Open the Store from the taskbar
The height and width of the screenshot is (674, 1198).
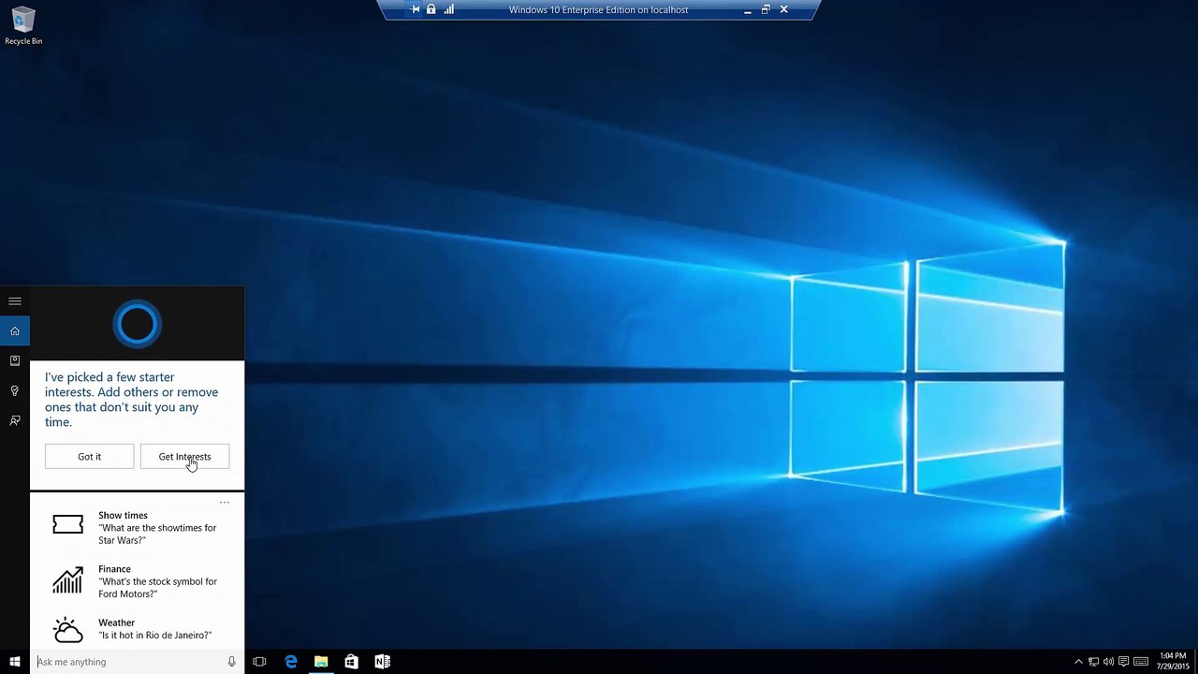coord(351,662)
